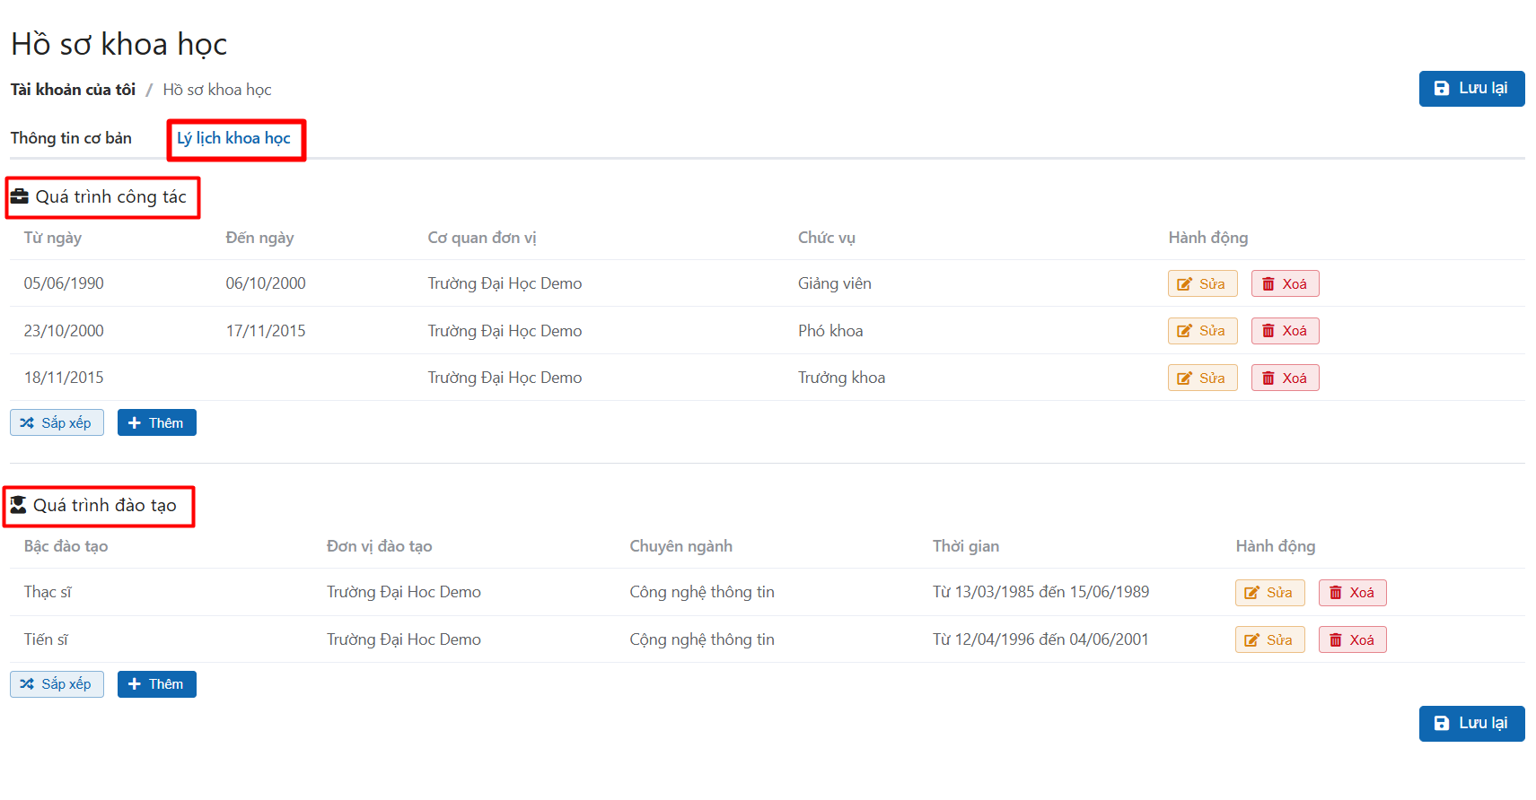The height and width of the screenshot is (800, 1536).
Task: Edit the Phó khoa work record
Action: (x=1201, y=331)
